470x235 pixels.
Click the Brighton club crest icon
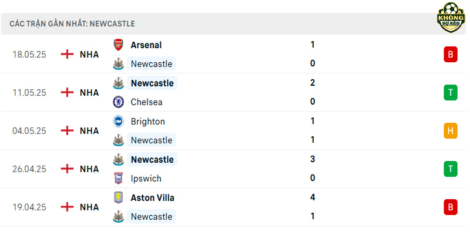pyautogui.click(x=119, y=122)
